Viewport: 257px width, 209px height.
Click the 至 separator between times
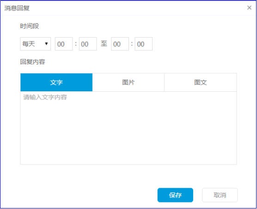pos(104,44)
